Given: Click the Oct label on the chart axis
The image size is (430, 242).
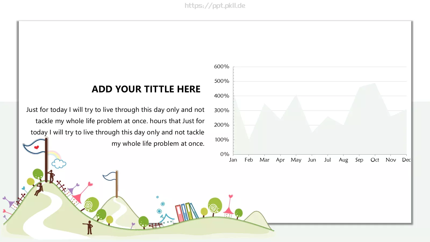Looking at the screenshot, I should click(375, 160).
